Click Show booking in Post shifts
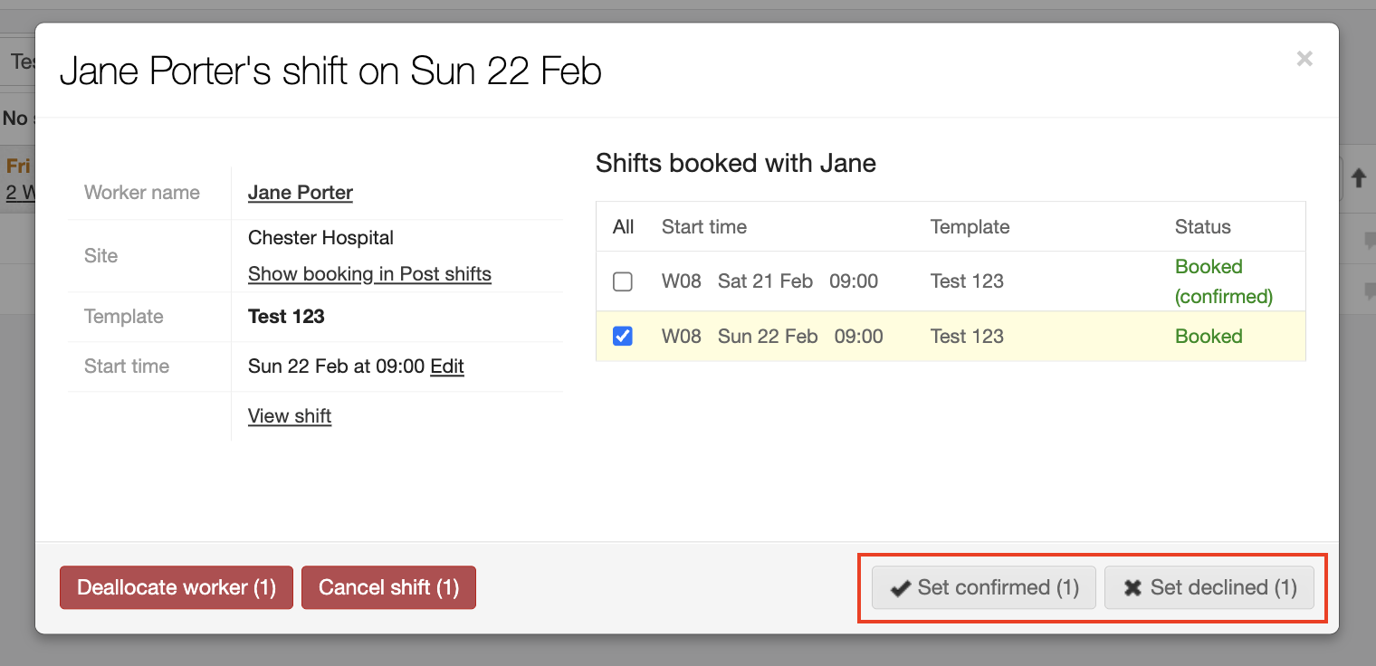 369,273
